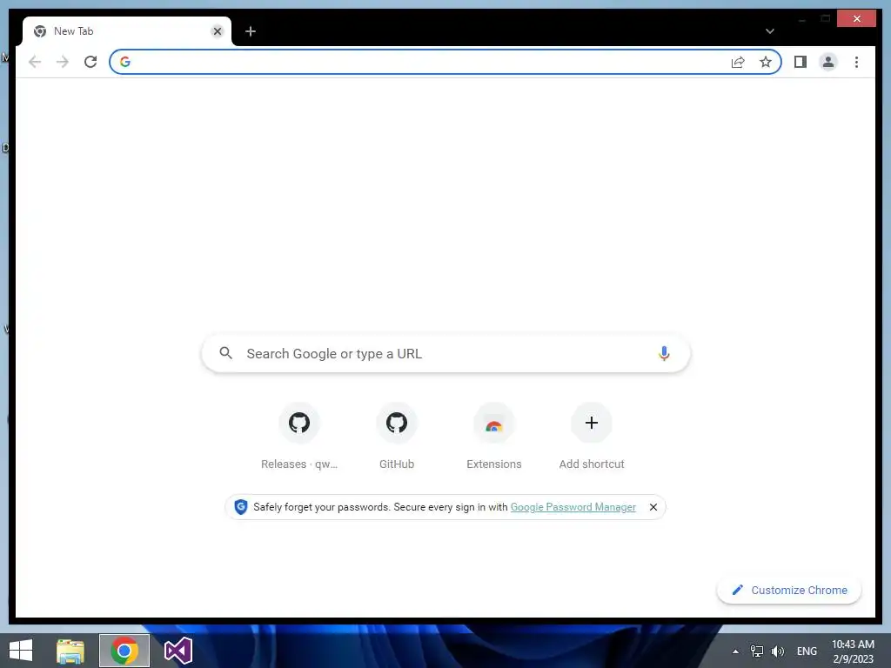Click the forward navigation arrow
The image size is (891, 668).
tap(63, 62)
